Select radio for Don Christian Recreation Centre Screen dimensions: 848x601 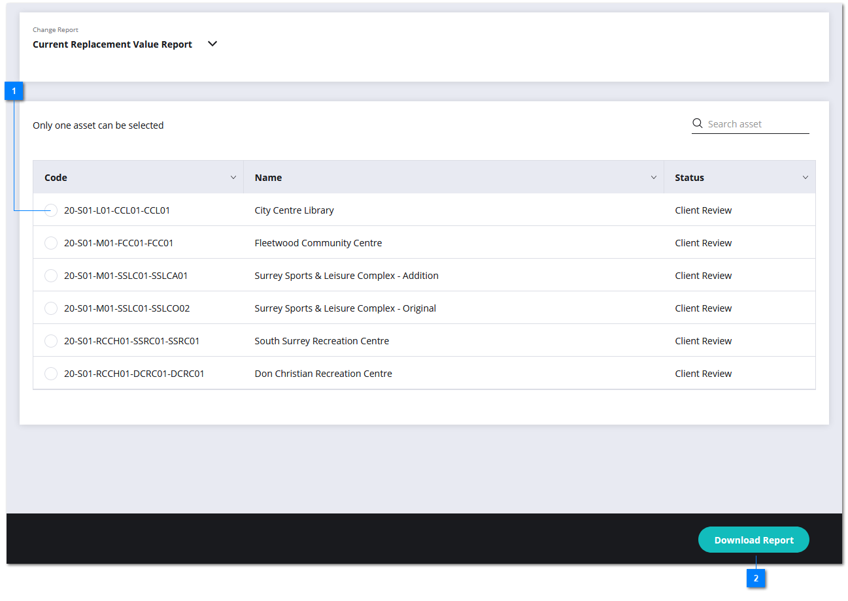point(51,374)
